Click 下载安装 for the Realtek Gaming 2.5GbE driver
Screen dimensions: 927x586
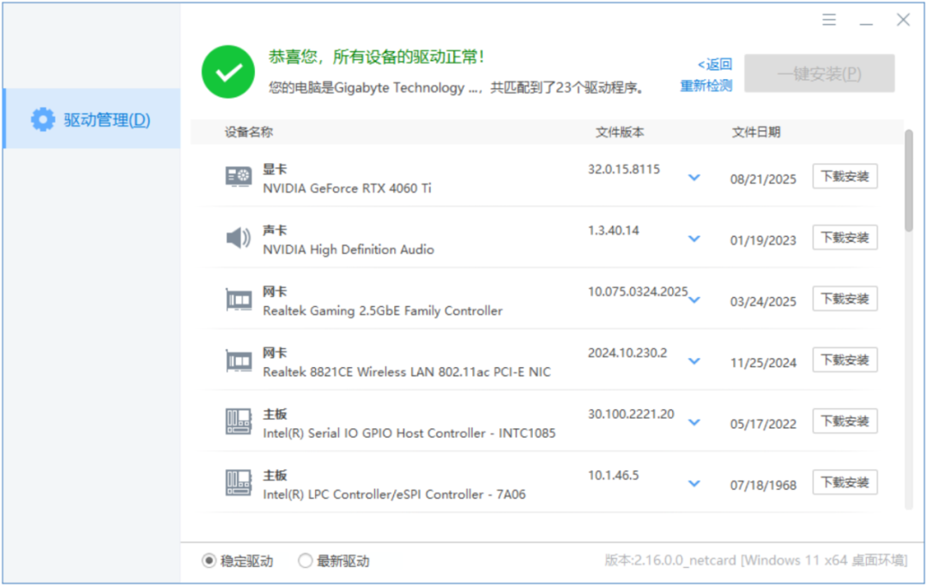[845, 299]
